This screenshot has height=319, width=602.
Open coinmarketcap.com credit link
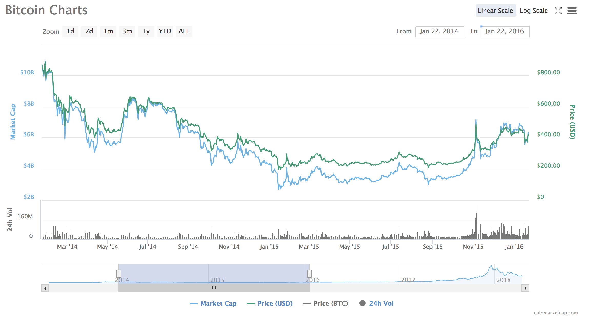click(556, 313)
